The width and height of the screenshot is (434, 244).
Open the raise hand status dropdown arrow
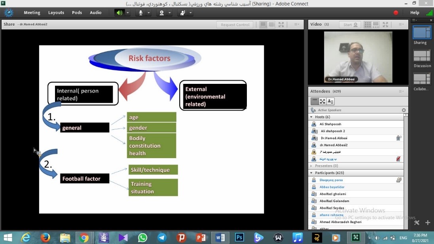pos(191,13)
